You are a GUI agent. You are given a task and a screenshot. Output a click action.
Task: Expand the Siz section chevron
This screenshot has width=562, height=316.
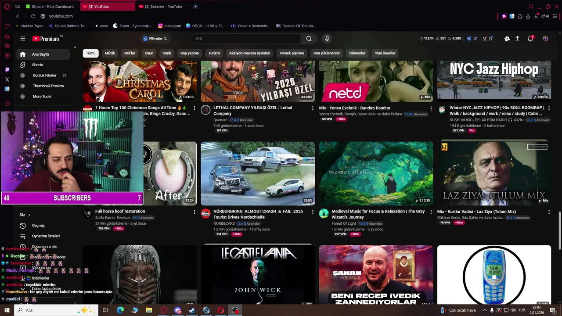29,215
